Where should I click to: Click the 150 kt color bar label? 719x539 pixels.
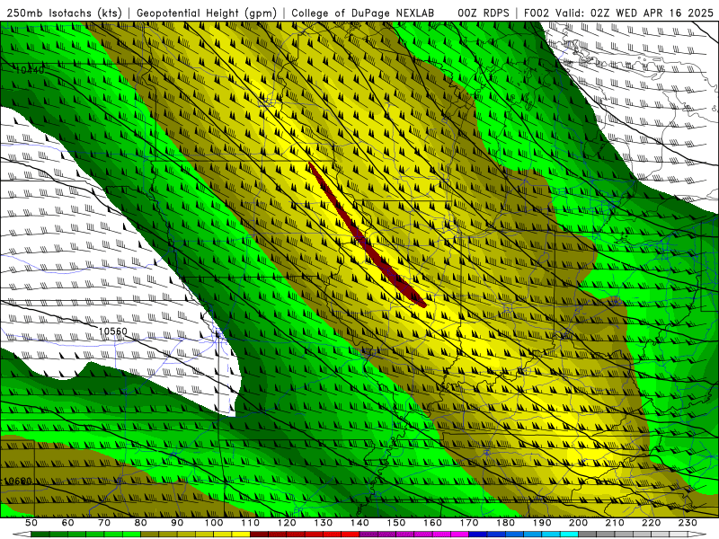tap(395, 523)
